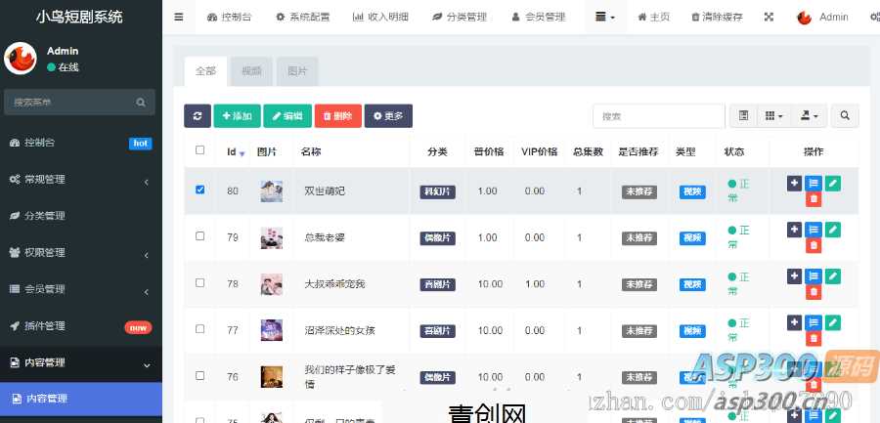
Task: Select the highlighted 内容管理 submenu item
Action: click(x=81, y=399)
